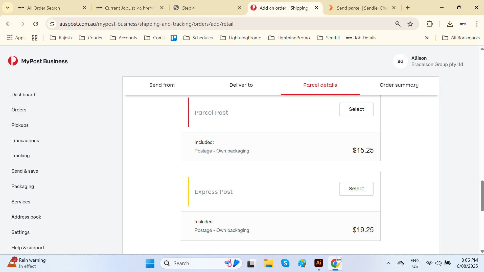Bookmark this page with the star

tap(410, 24)
